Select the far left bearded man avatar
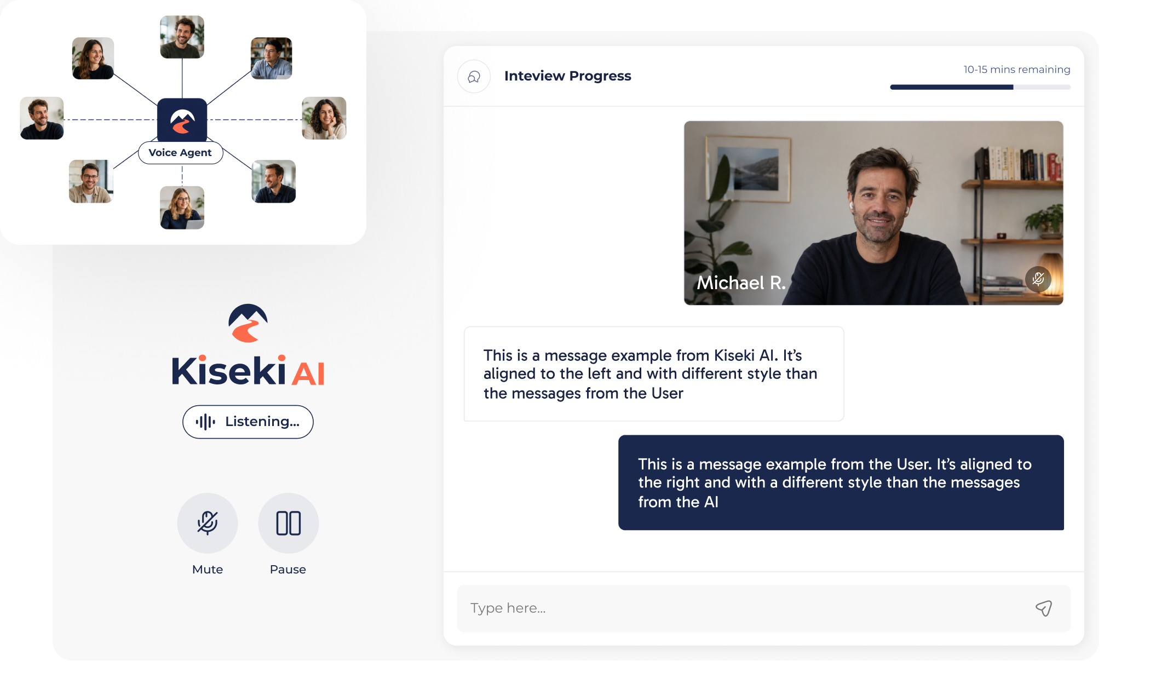 click(x=42, y=118)
